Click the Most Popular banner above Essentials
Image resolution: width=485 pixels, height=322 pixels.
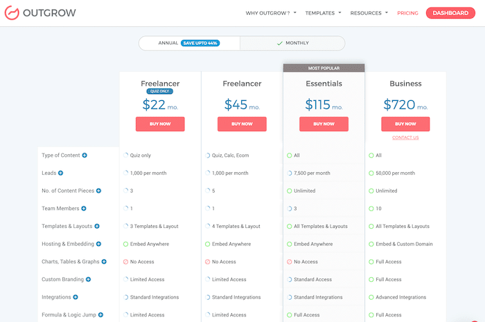(x=324, y=68)
